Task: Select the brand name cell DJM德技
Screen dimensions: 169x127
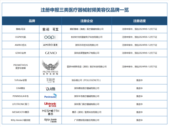Action: tap(21, 88)
